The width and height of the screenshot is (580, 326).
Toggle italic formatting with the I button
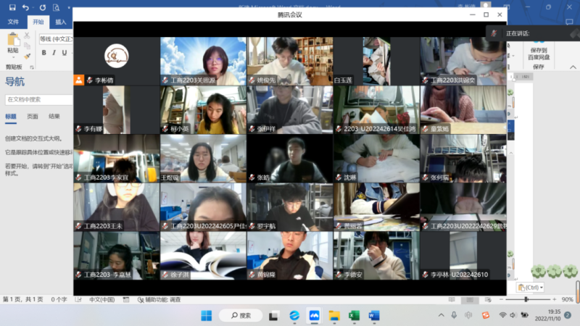coord(54,53)
